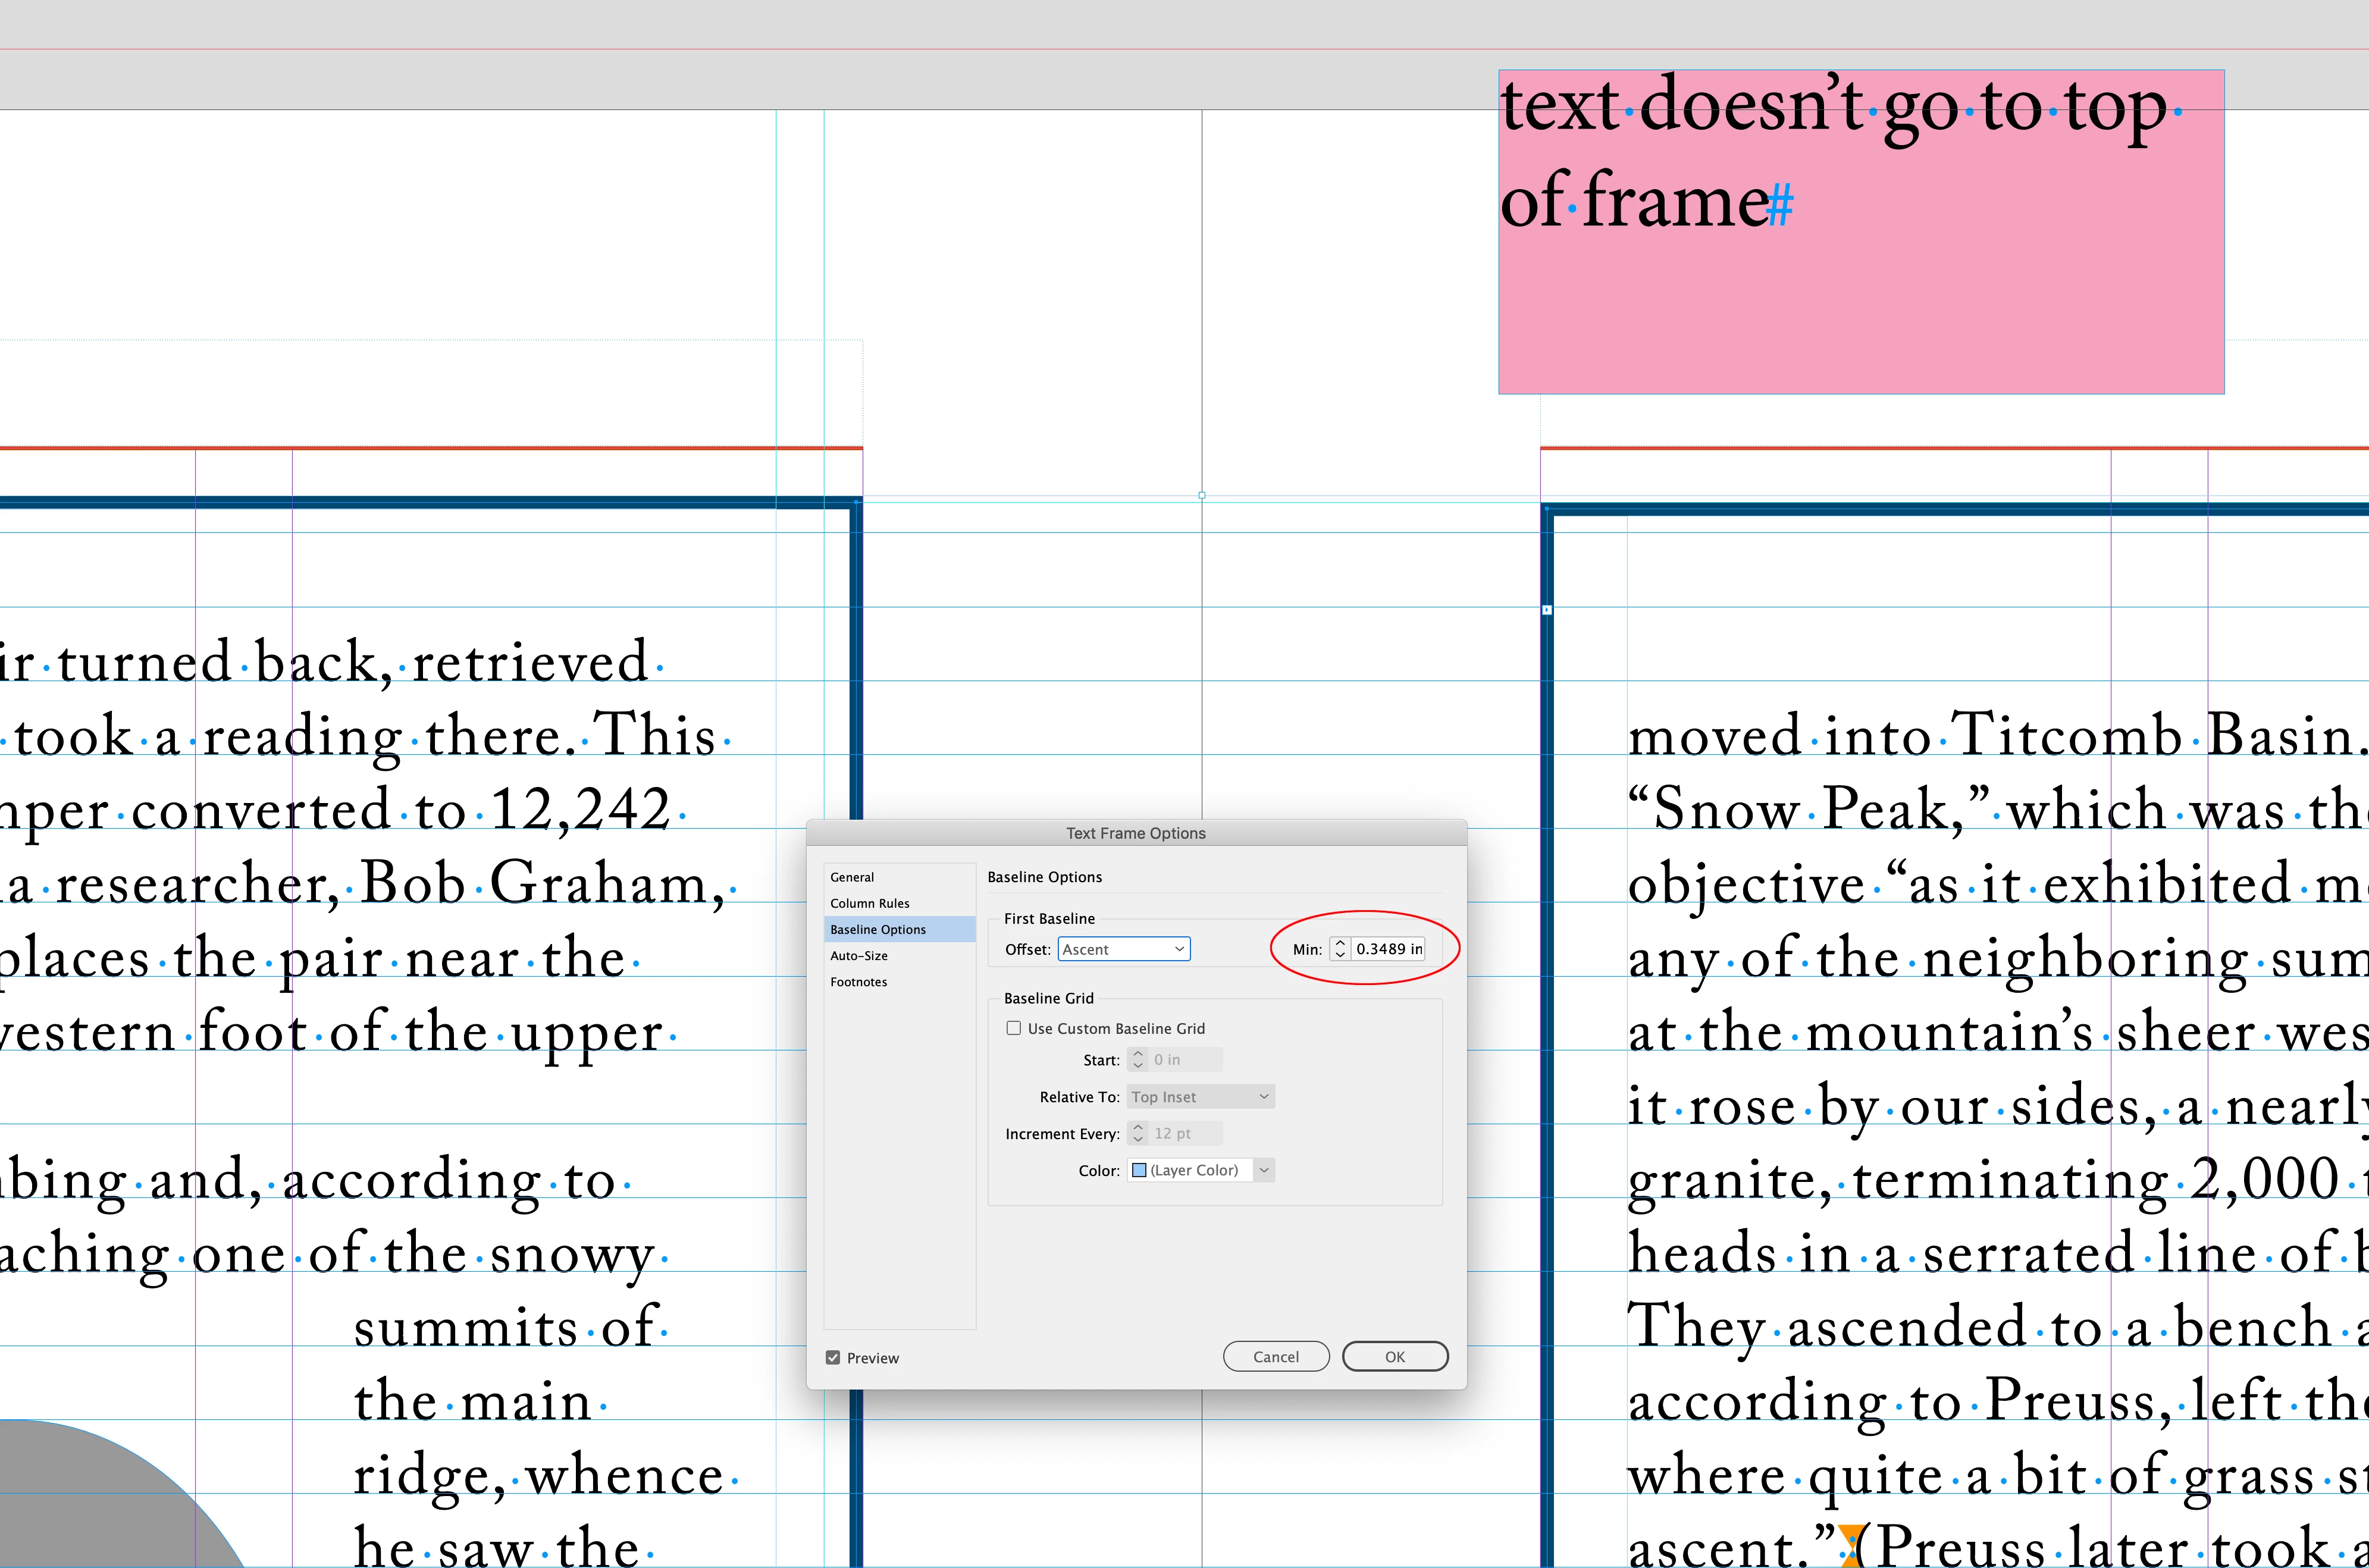This screenshot has width=2369, height=1568.
Task: Enable Use Custom Baseline Grid
Action: [1014, 1028]
